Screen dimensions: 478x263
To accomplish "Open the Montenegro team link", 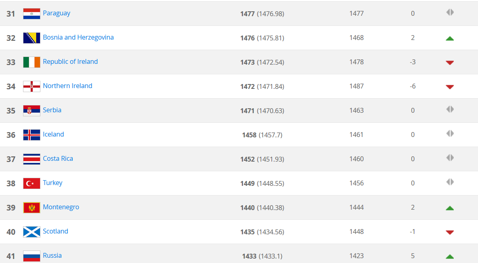I will click(61, 207).
